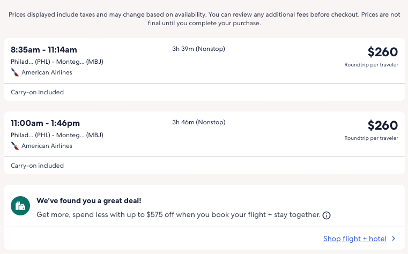Open the Shop flight + hotel link
408x254 pixels.
(354, 239)
